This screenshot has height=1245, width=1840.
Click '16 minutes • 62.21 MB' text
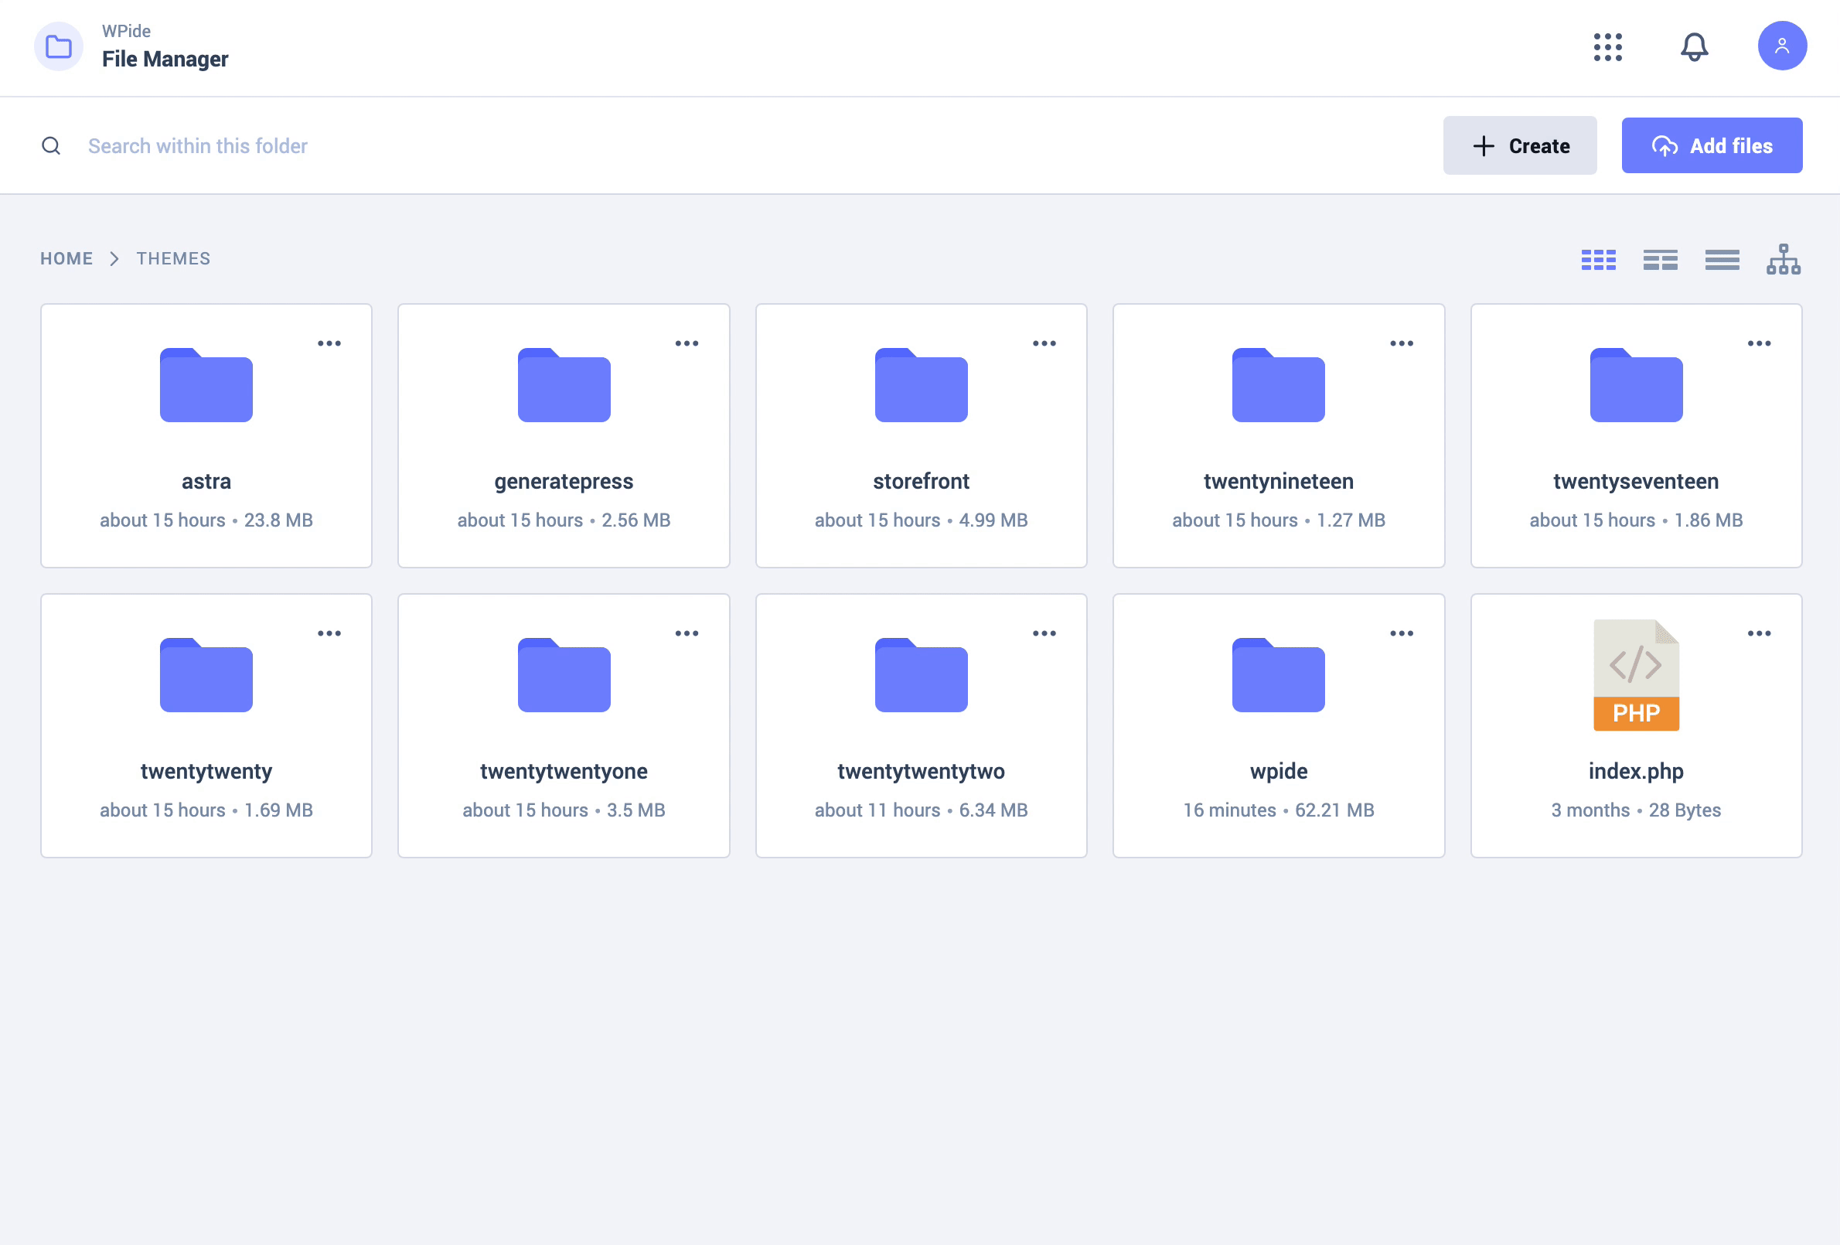tap(1279, 810)
